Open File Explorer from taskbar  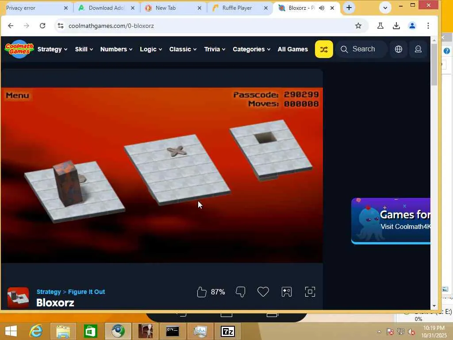click(x=63, y=331)
